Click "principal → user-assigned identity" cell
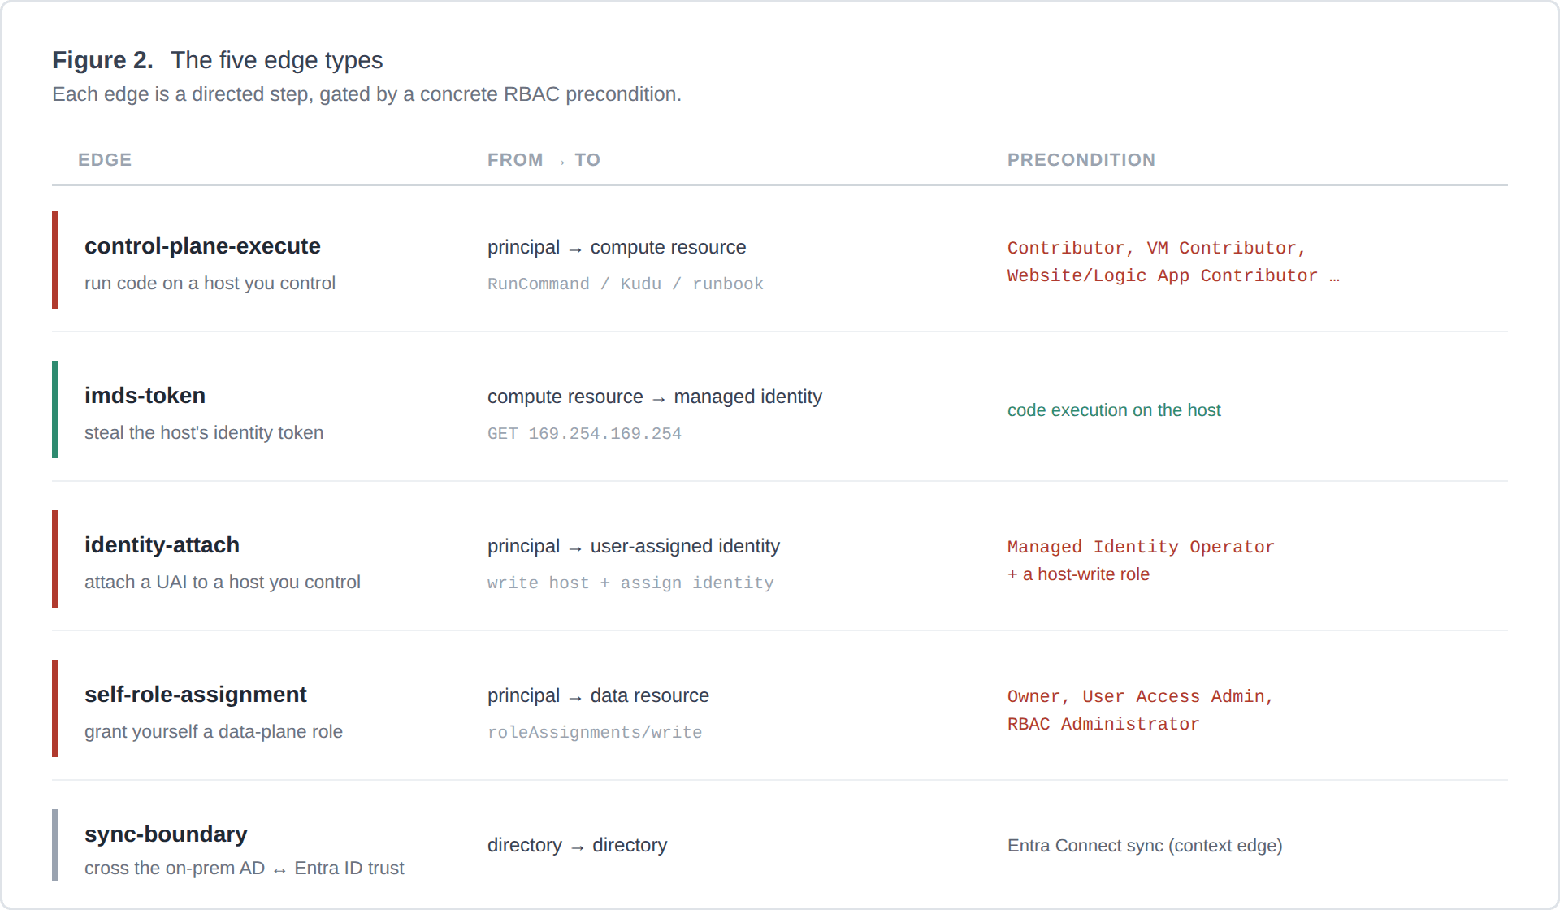This screenshot has width=1560, height=910. [x=634, y=547]
